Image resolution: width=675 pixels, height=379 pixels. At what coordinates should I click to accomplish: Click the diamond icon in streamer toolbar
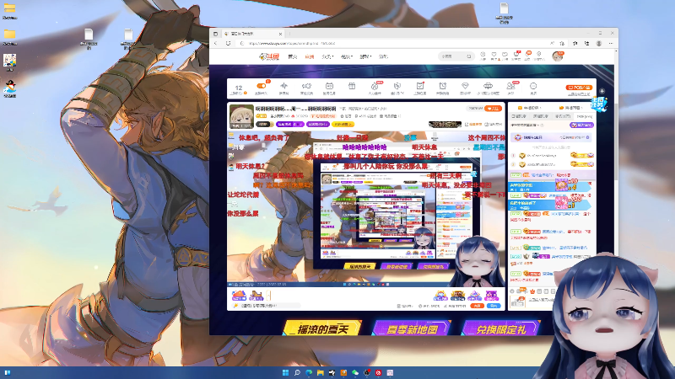(465, 86)
